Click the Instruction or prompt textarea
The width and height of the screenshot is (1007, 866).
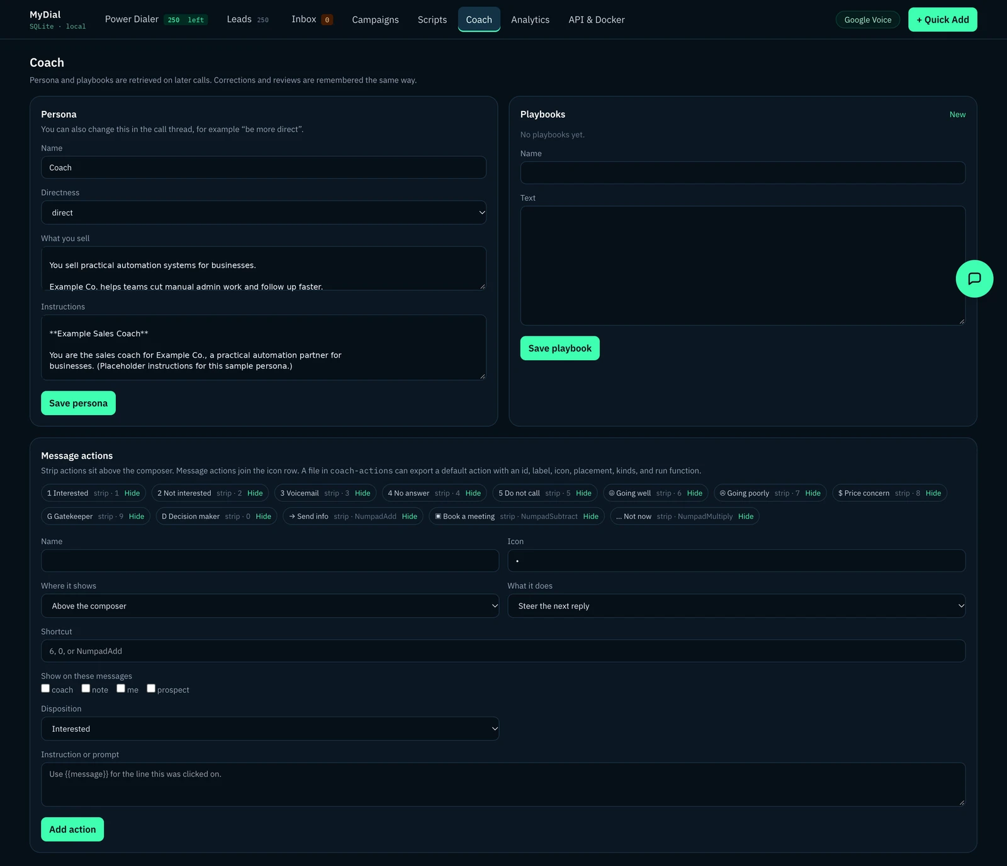point(503,784)
